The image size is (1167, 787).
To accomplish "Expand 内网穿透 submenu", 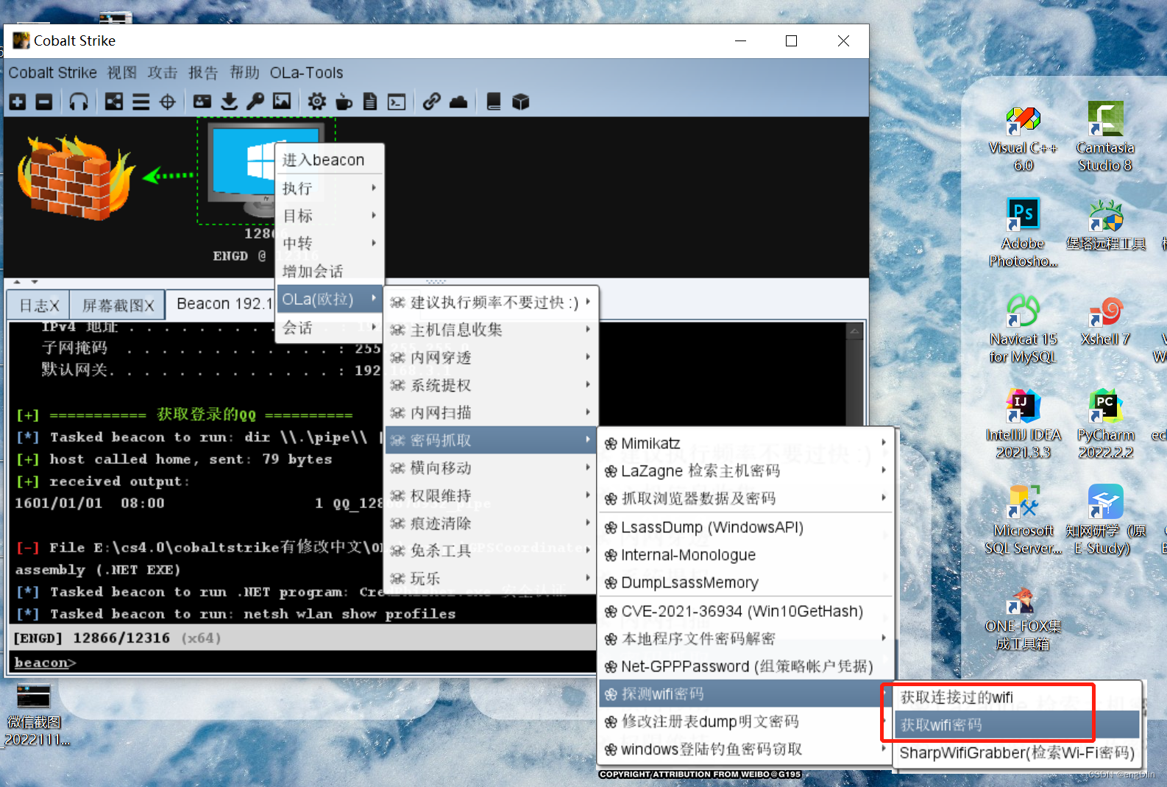I will 491,357.
